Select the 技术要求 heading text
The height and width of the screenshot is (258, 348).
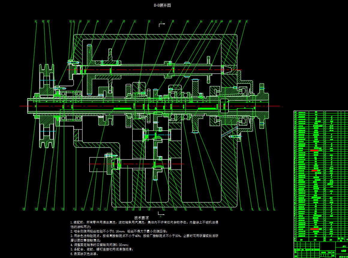coord(141,218)
